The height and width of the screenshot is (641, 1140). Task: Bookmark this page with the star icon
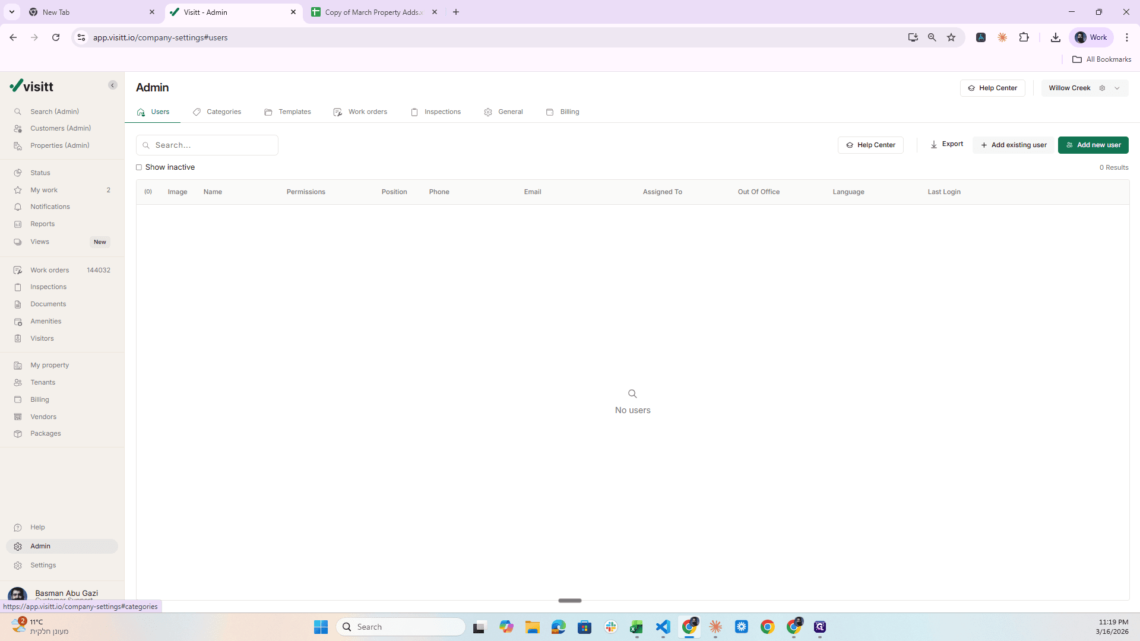tap(951, 37)
